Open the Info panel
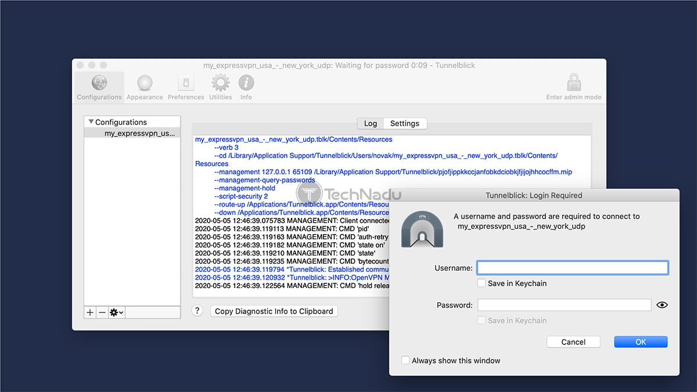 246,87
